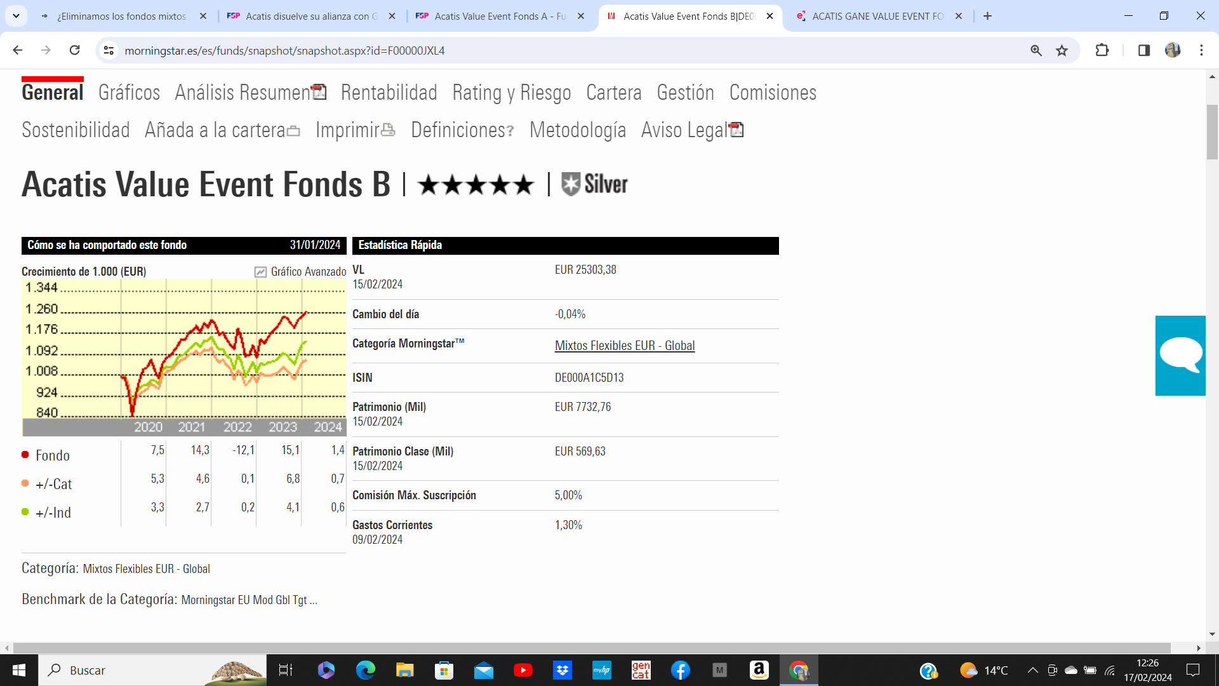Close the 'Acatis disuelve su alianza' tab
Viewport: 1219px width, 686px height.
(x=392, y=16)
